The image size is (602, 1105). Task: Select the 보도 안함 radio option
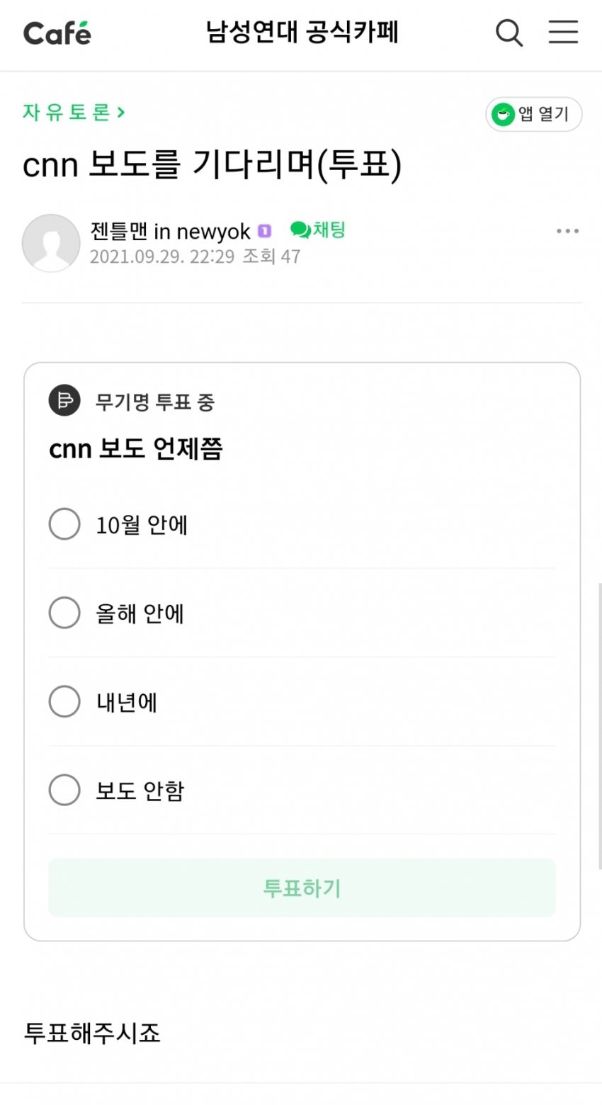[x=64, y=790]
